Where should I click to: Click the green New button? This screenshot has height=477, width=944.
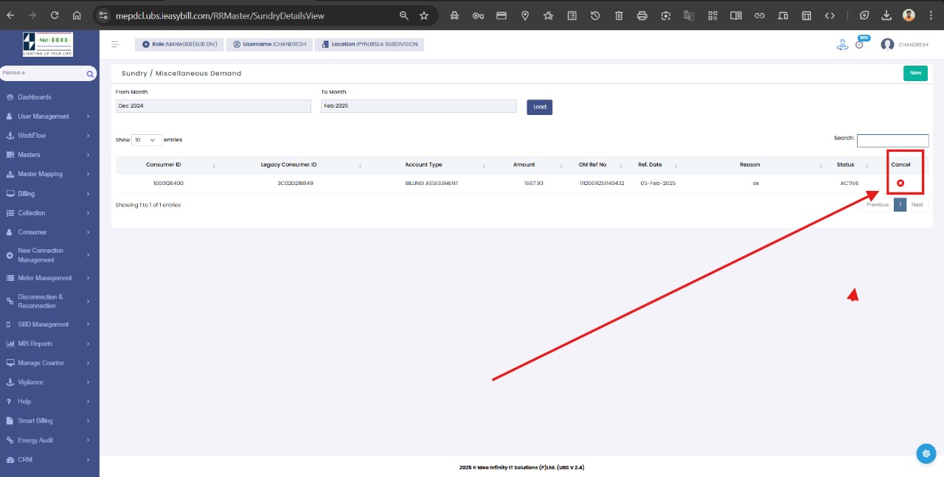point(915,73)
